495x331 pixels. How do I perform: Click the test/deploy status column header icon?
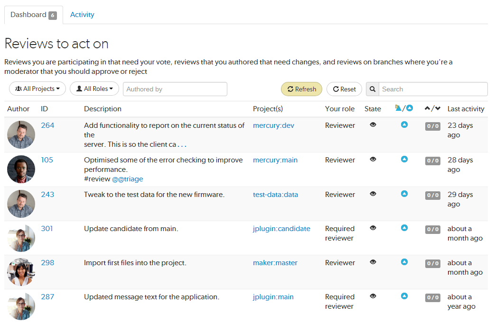tap(404, 108)
